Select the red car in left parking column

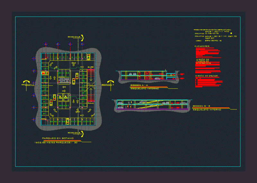45,73
